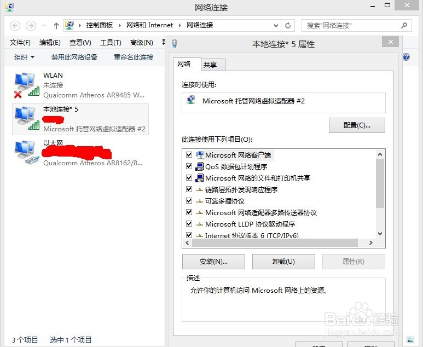This screenshot has height=347, width=423.
Task: Open the 高级(N) menu
Action: 142,42
